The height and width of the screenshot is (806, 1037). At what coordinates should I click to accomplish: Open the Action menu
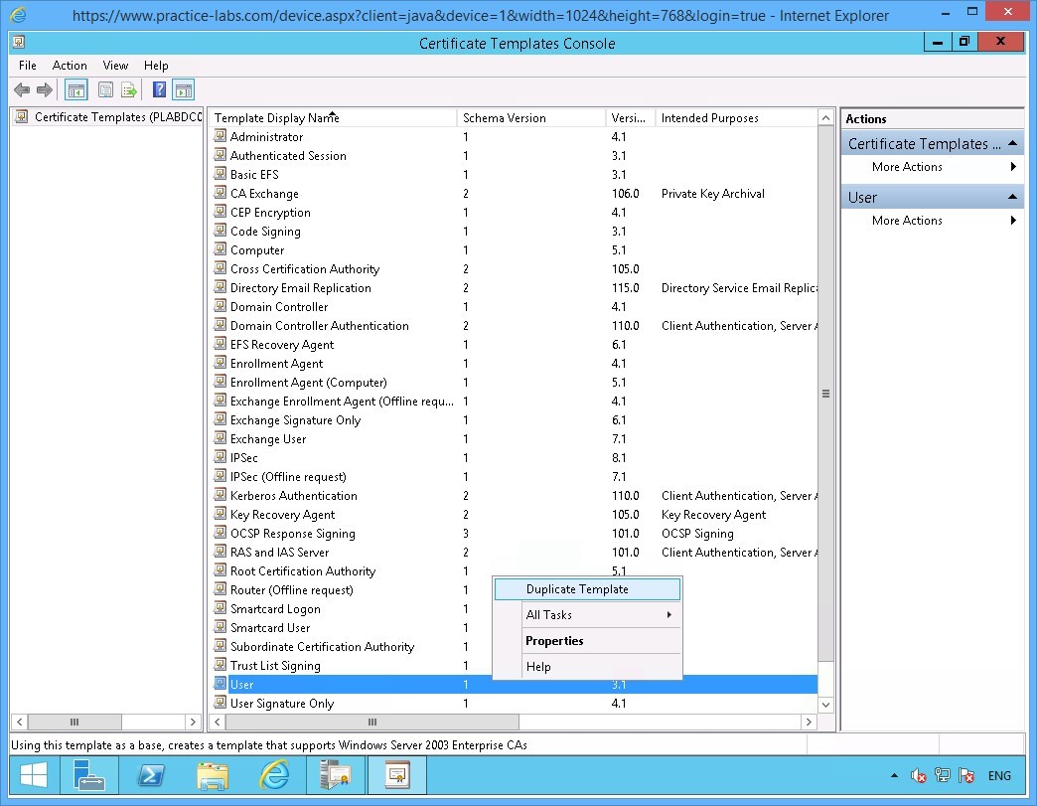click(70, 66)
